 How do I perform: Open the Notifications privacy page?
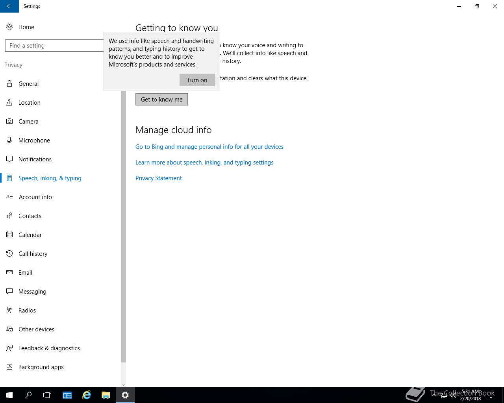[x=61, y=159]
